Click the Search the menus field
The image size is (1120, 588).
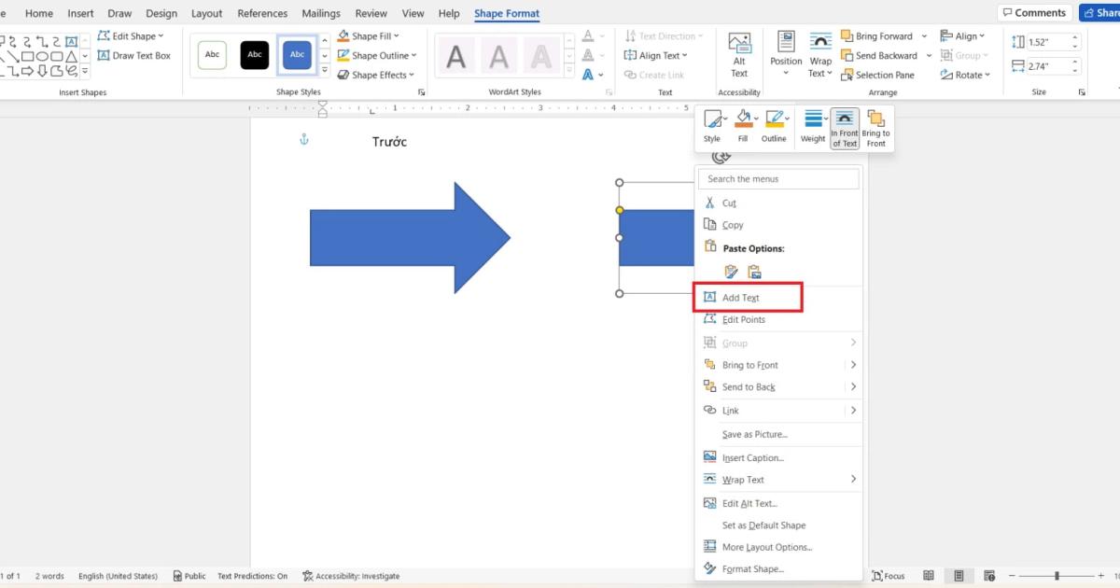pyautogui.click(x=778, y=178)
